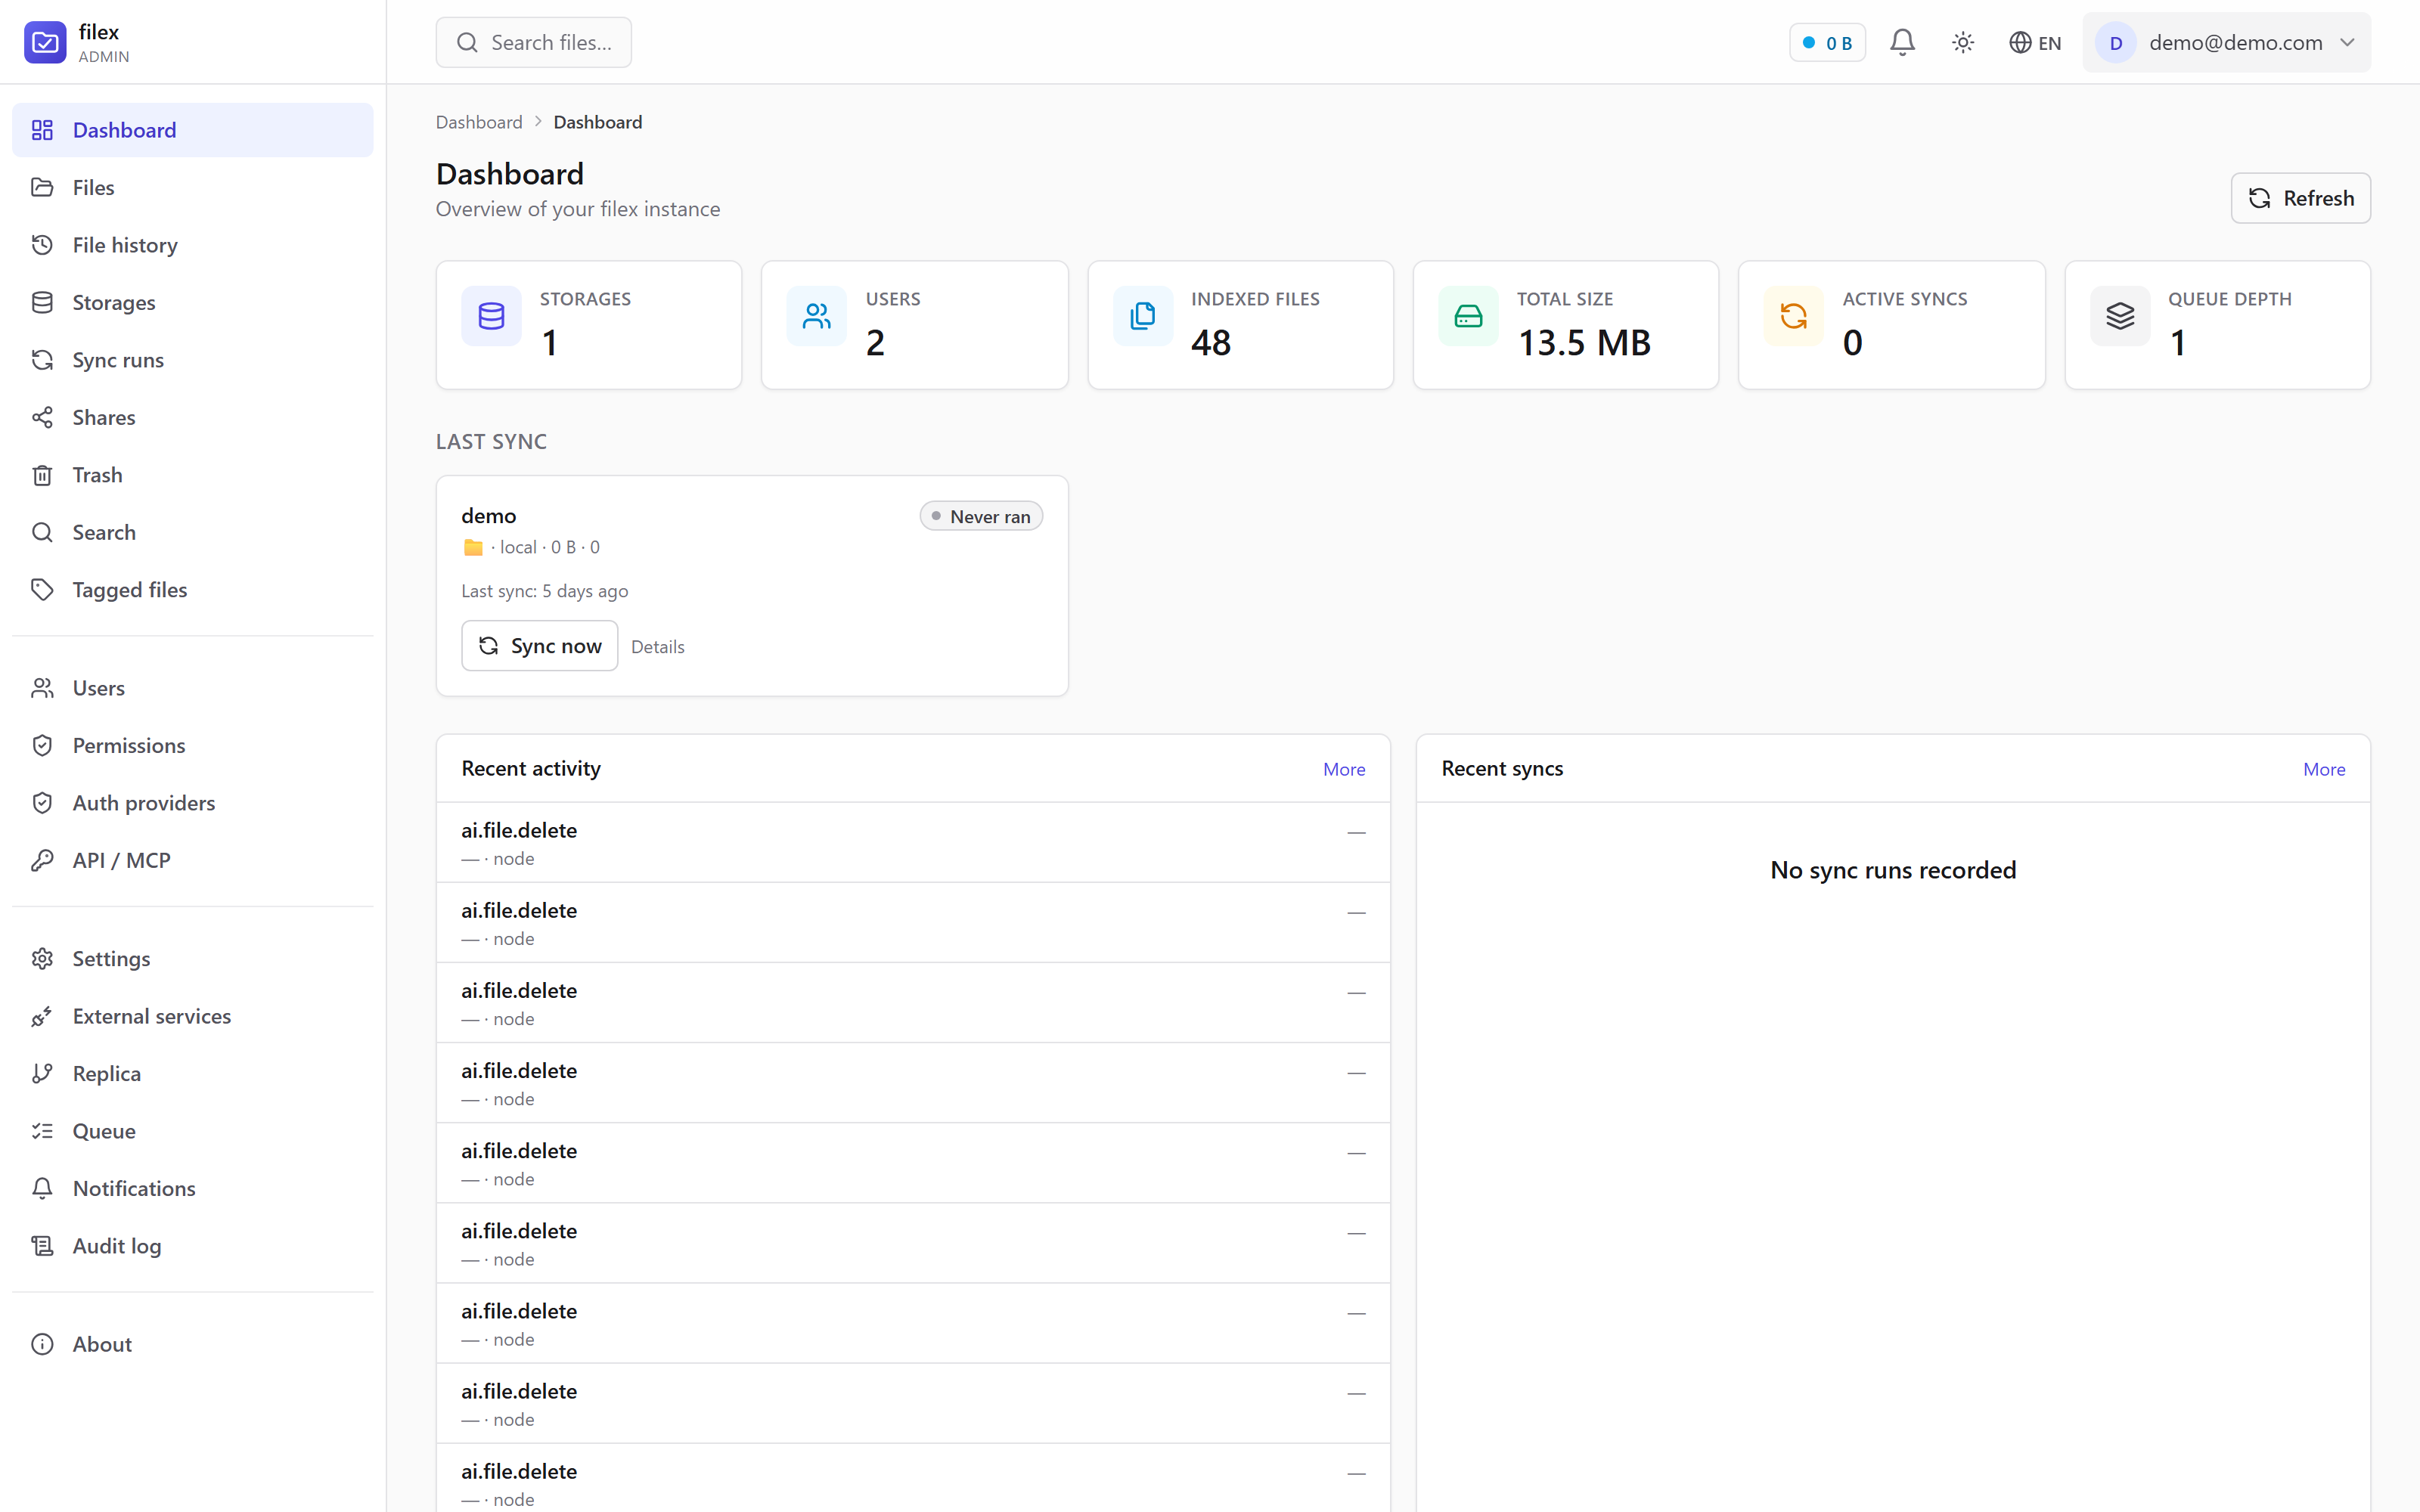Image resolution: width=2420 pixels, height=1512 pixels.
Task: Click the Dashboard breadcrumb parent link
Action: click(x=479, y=122)
